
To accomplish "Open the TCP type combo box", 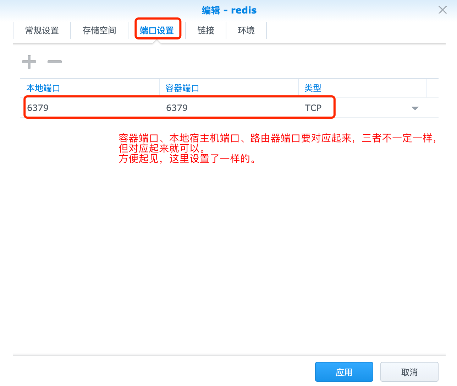I will [x=355, y=108].
